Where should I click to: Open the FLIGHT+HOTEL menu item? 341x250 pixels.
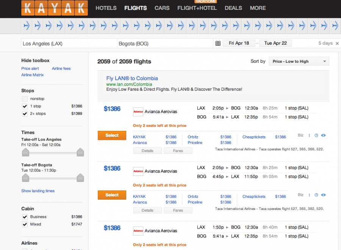[x=197, y=8]
